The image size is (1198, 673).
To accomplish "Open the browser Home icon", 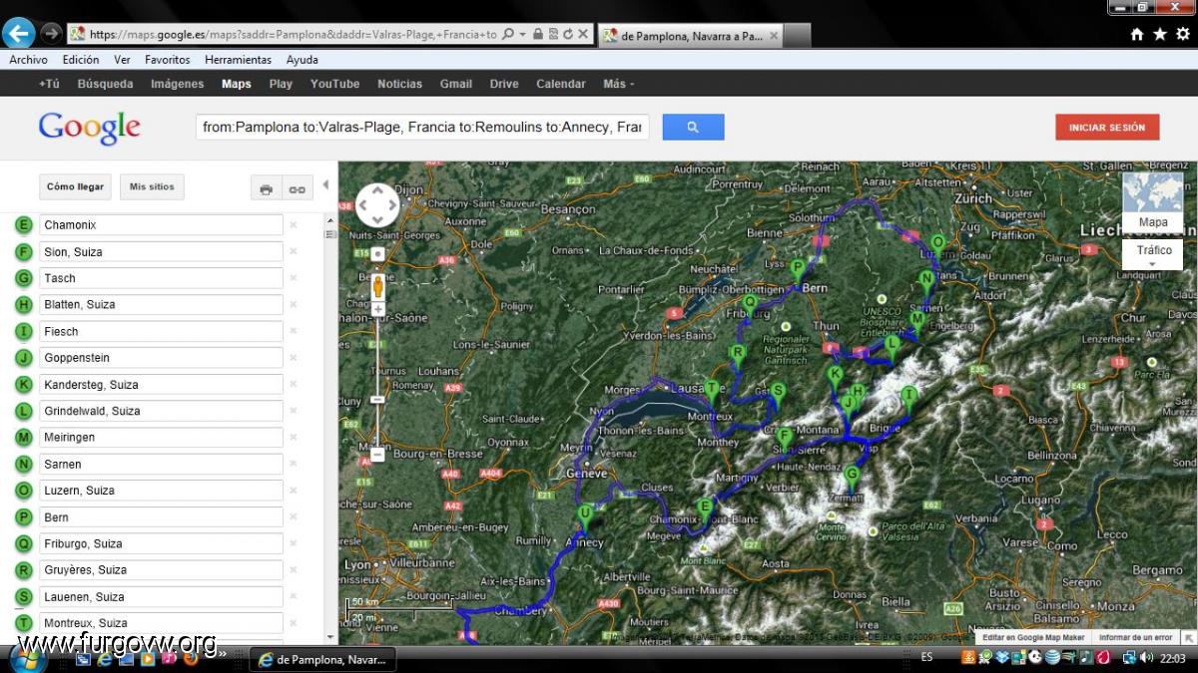I will [x=1137, y=34].
